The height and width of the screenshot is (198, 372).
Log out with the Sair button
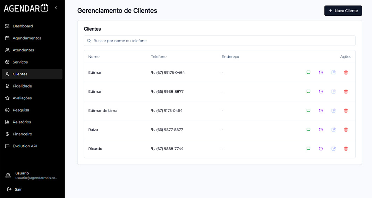click(x=15, y=189)
